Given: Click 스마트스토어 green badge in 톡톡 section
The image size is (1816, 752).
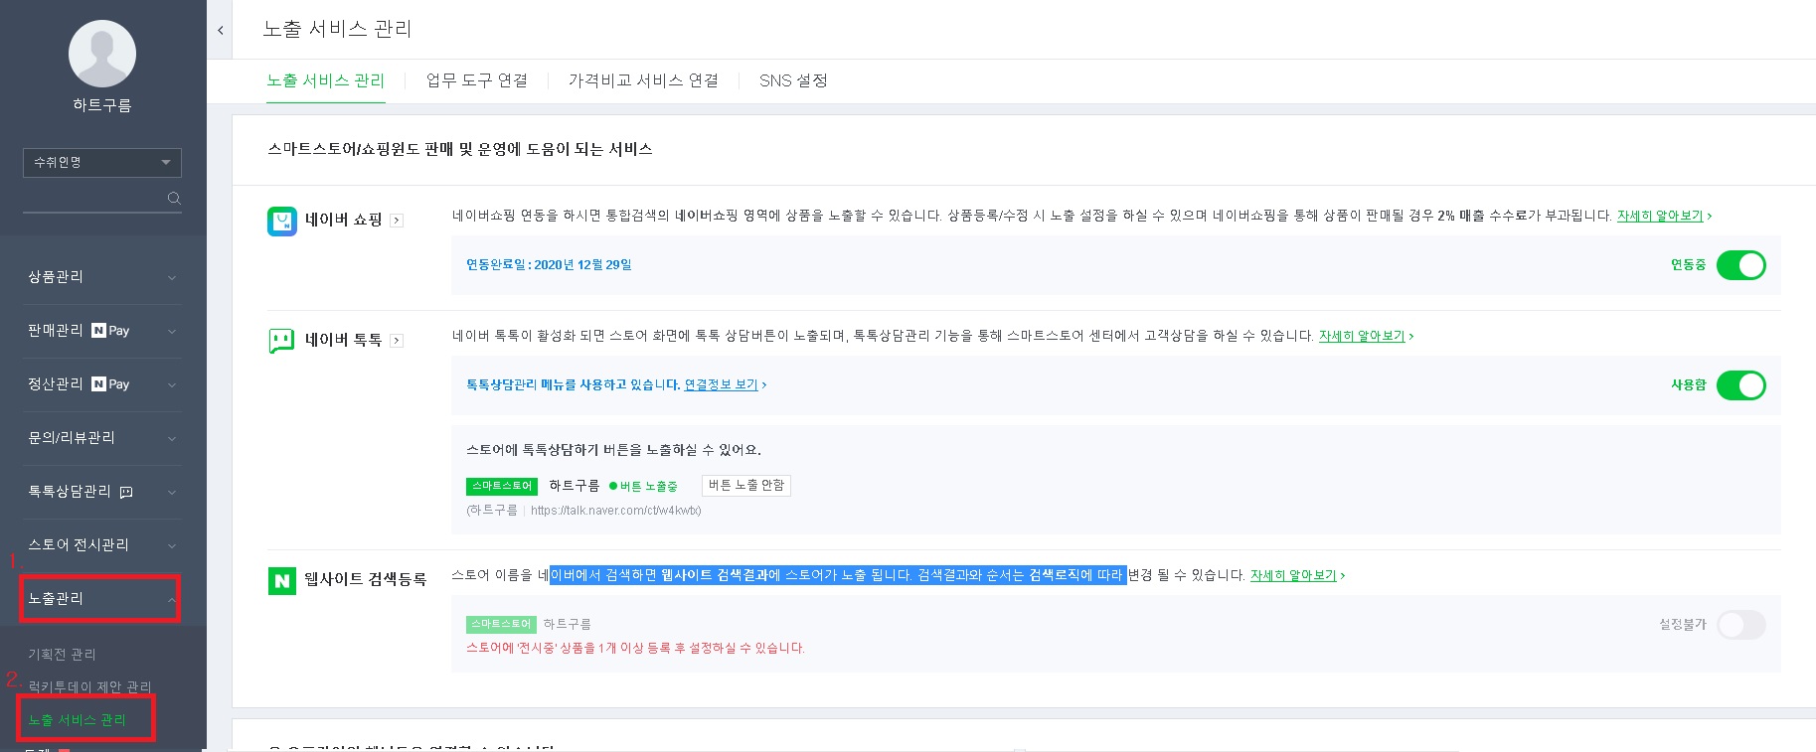Looking at the screenshot, I should tap(502, 486).
